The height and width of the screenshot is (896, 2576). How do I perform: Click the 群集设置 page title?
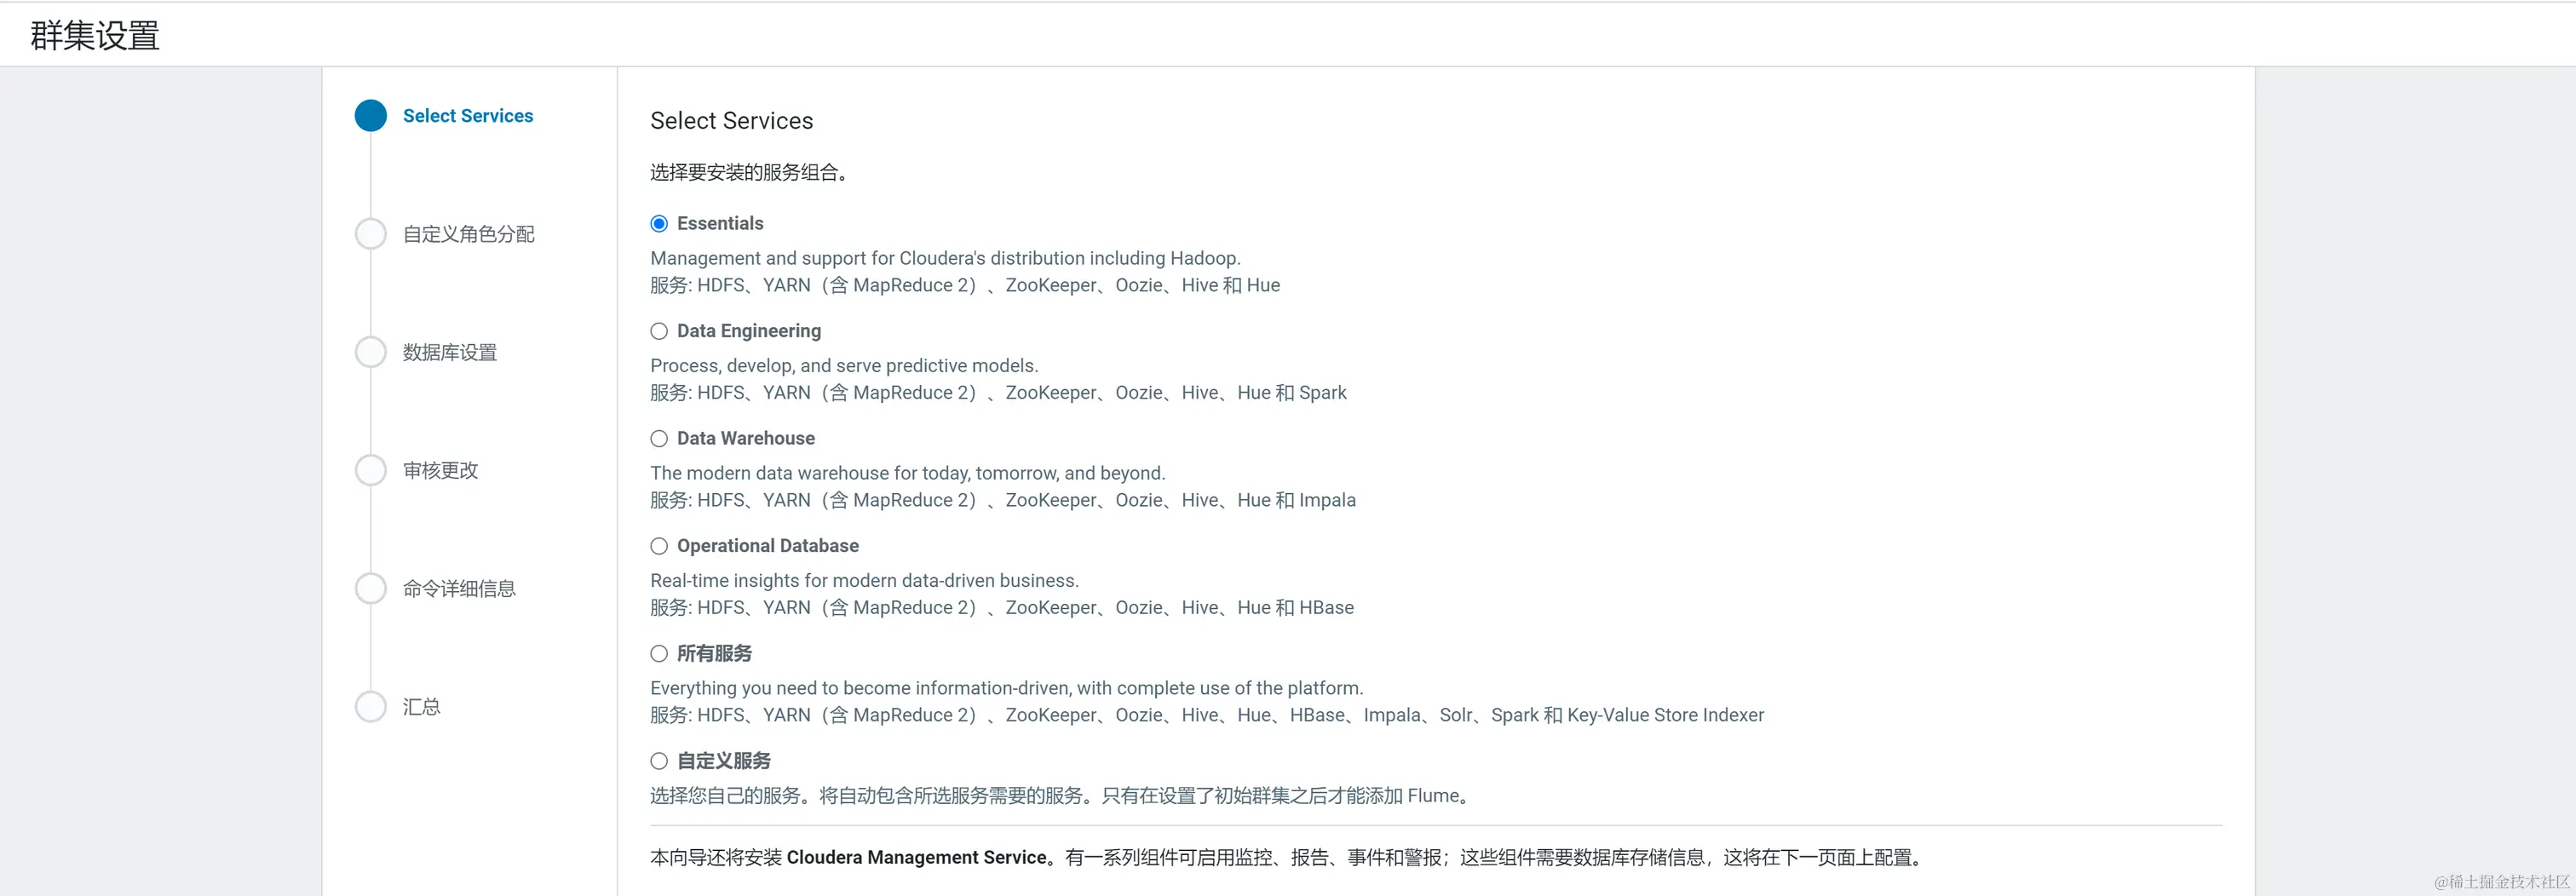click(x=95, y=36)
